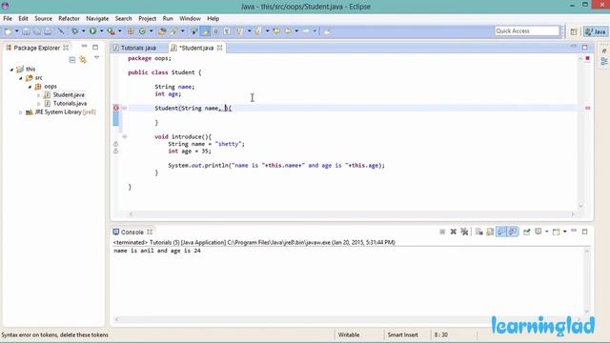The width and height of the screenshot is (610, 343).
Task: Close the Student.java editor tab
Action: click(x=220, y=48)
